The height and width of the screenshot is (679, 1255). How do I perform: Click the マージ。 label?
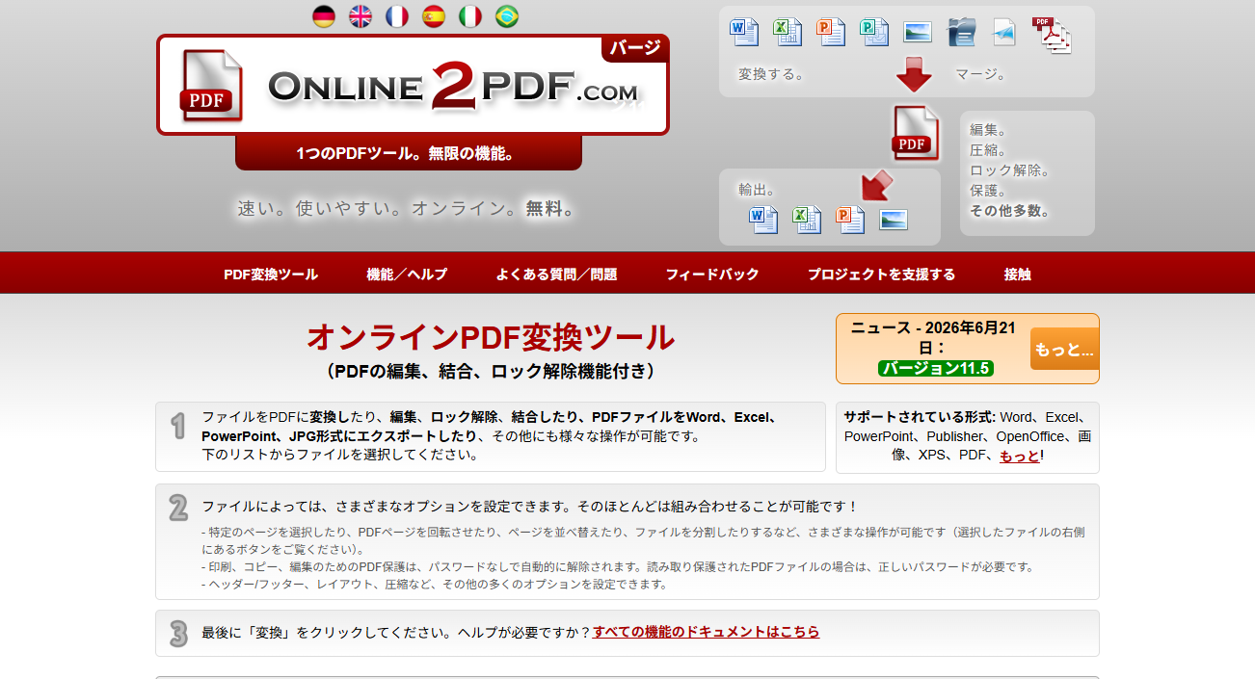coord(980,74)
